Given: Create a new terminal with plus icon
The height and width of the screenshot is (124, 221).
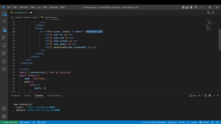Looking at the screenshot, I should click(199, 96).
